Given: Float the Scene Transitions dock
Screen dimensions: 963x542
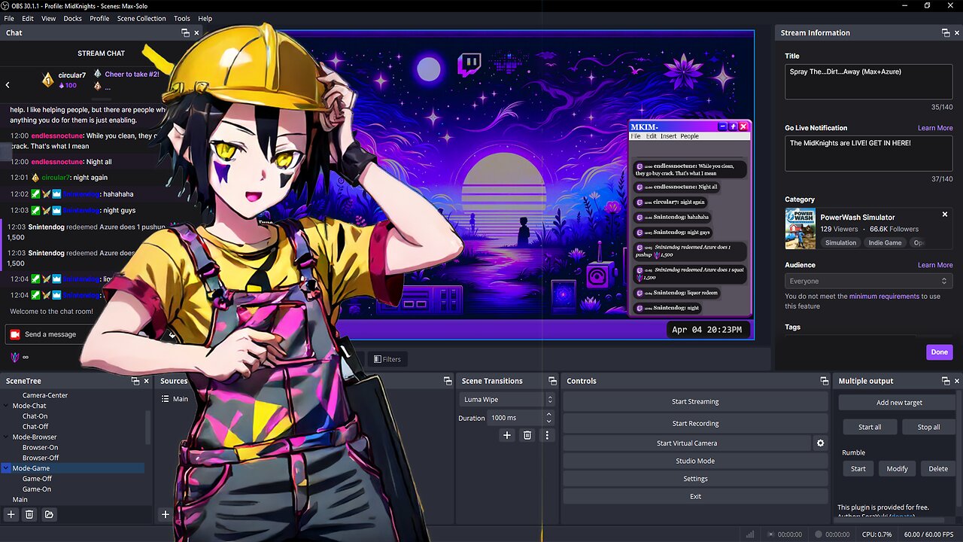Looking at the screenshot, I should pos(552,381).
